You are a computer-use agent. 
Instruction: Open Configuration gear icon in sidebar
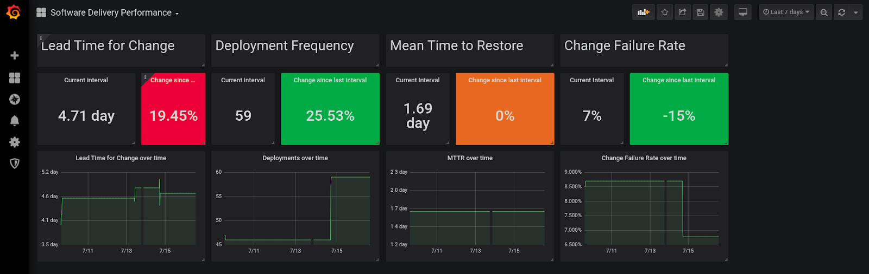tap(15, 142)
